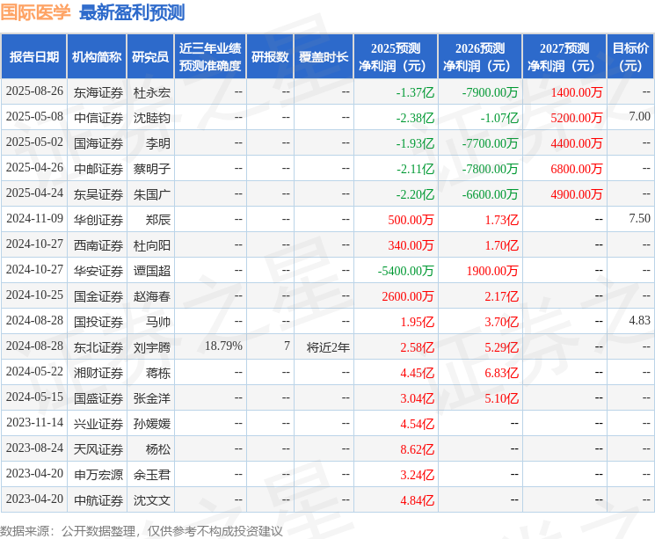Click value 5.29亿
Image resolution: width=655 pixels, height=539 pixels.
point(501,347)
